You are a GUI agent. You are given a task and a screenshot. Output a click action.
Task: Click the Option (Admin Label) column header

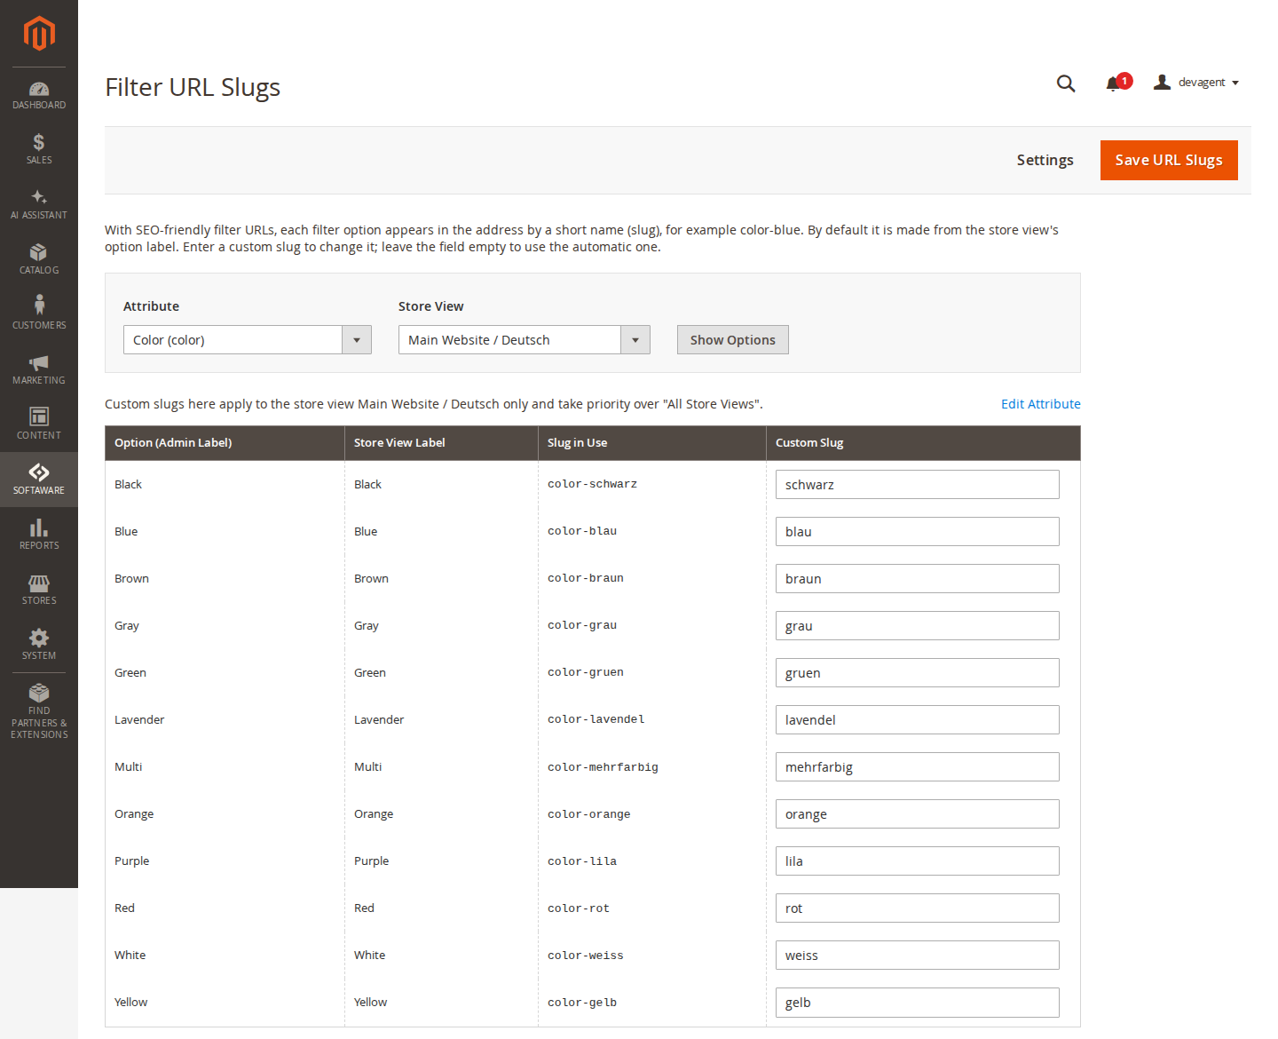click(225, 443)
